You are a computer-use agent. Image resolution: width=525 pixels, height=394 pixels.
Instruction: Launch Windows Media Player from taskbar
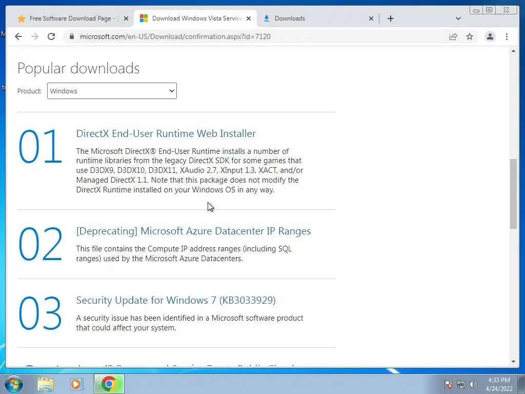76,384
